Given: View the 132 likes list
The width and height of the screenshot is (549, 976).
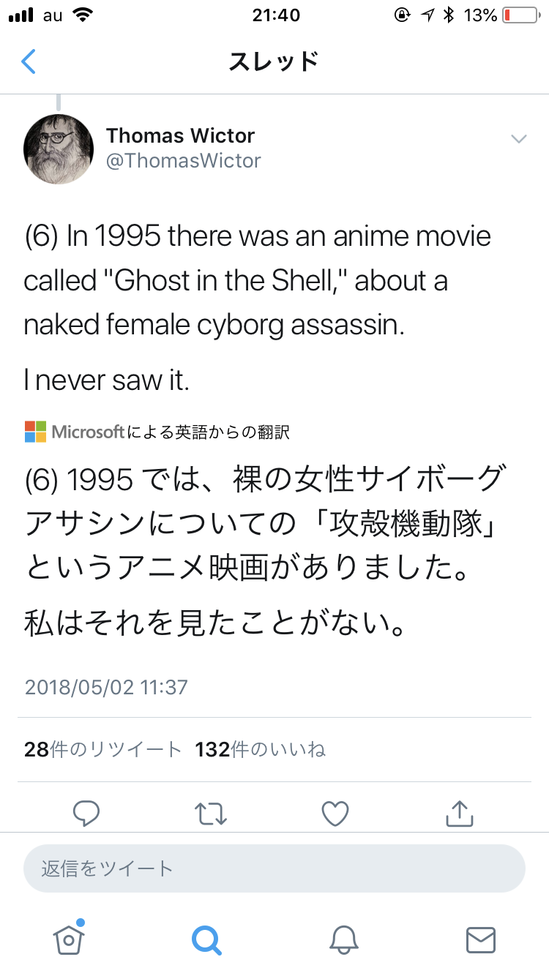Looking at the screenshot, I should click(x=260, y=749).
